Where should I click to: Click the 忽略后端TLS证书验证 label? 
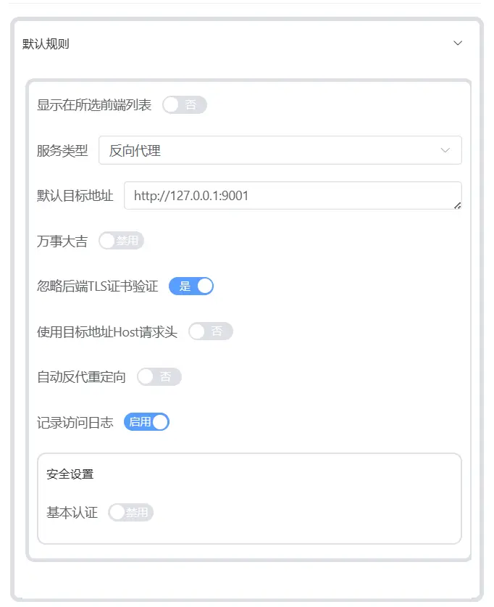97,286
